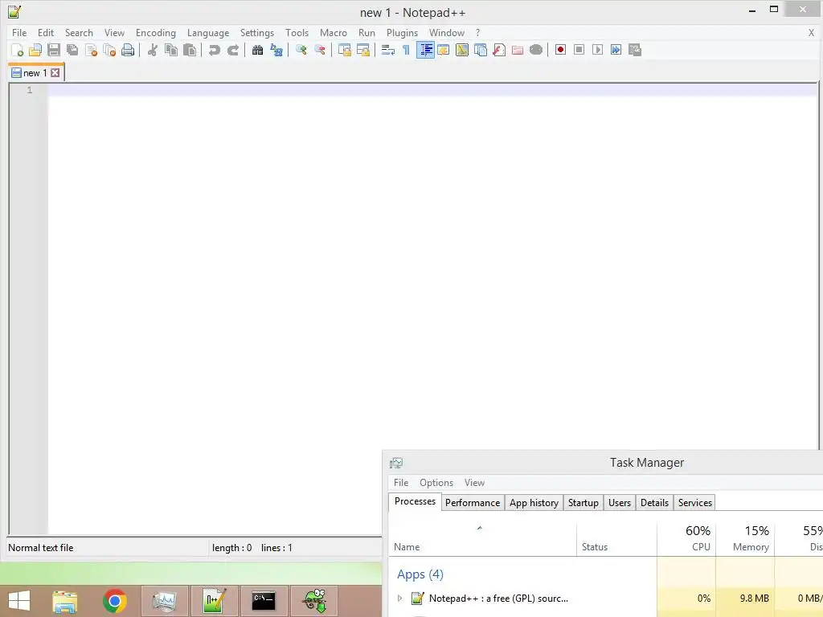Image resolution: width=823 pixels, height=617 pixels.
Task: Click the New file toolbar icon
Action: [x=18, y=50]
